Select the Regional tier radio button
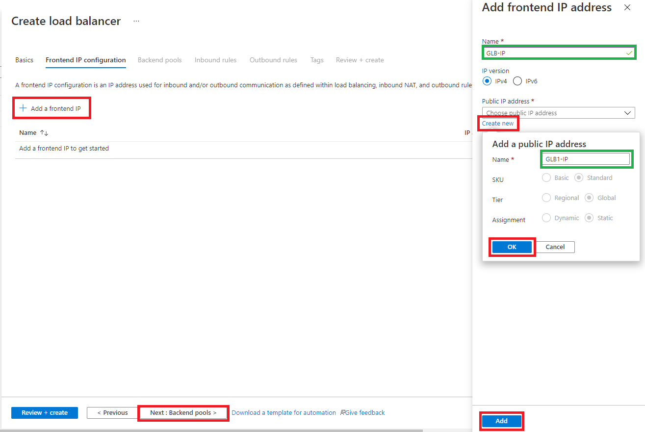This screenshot has width=645, height=432. pyautogui.click(x=546, y=198)
